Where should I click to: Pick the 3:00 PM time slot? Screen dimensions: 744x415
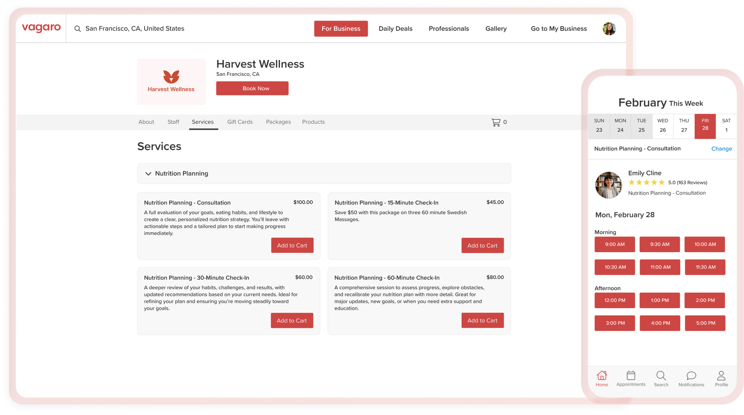(615, 323)
